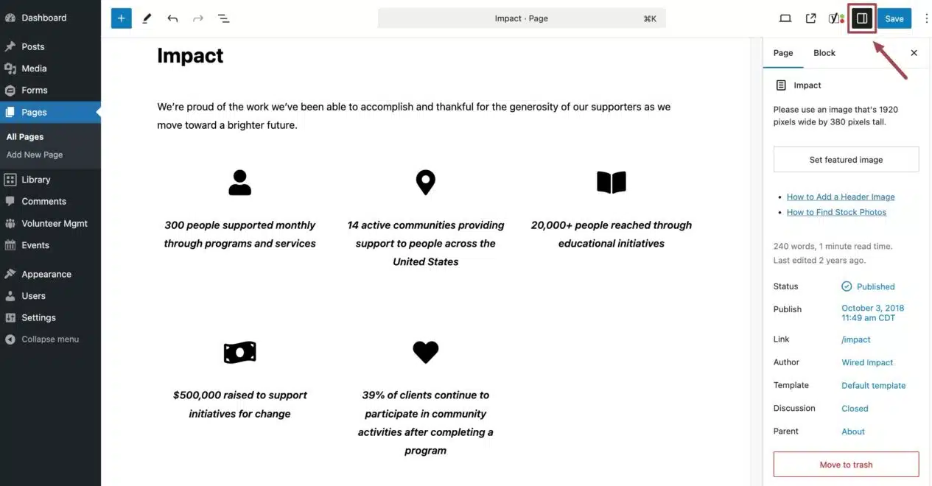Open View Page external link icon
This screenshot has width=932, height=486.
point(810,18)
